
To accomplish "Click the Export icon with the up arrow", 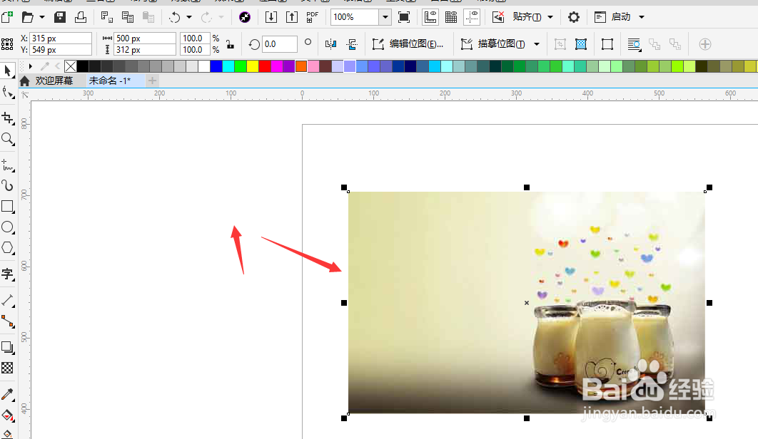I will point(292,17).
